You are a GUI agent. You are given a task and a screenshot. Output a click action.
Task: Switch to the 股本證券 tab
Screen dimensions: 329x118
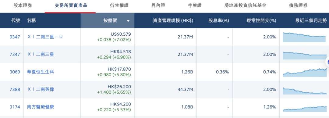tap(23, 6)
